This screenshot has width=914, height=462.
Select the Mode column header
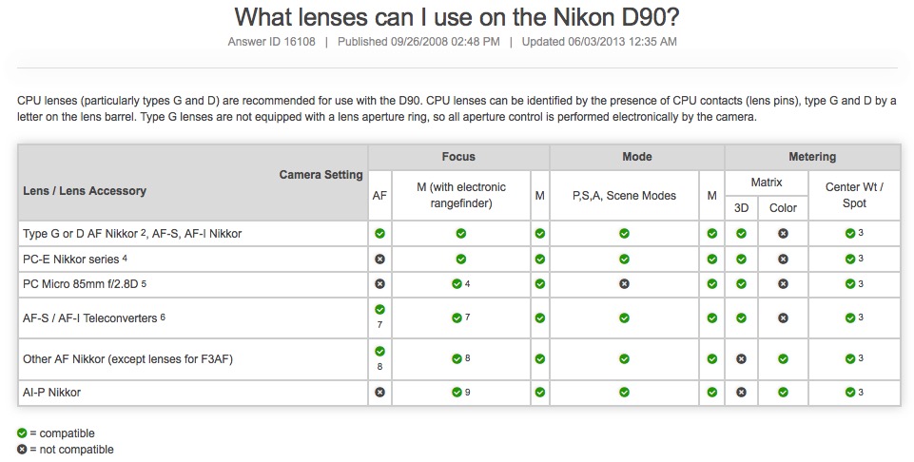coord(636,157)
